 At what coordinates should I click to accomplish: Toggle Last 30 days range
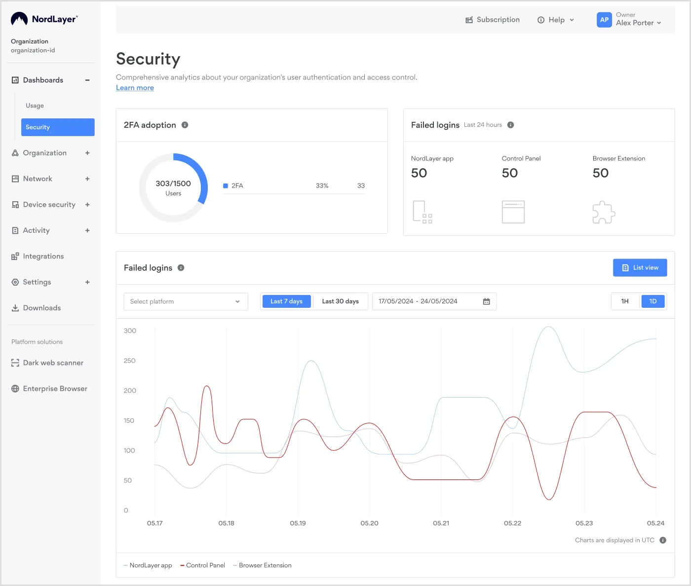point(341,301)
